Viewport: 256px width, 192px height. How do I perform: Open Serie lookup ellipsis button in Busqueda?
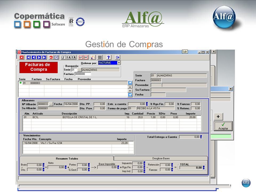pyautogui.click(x=79, y=70)
